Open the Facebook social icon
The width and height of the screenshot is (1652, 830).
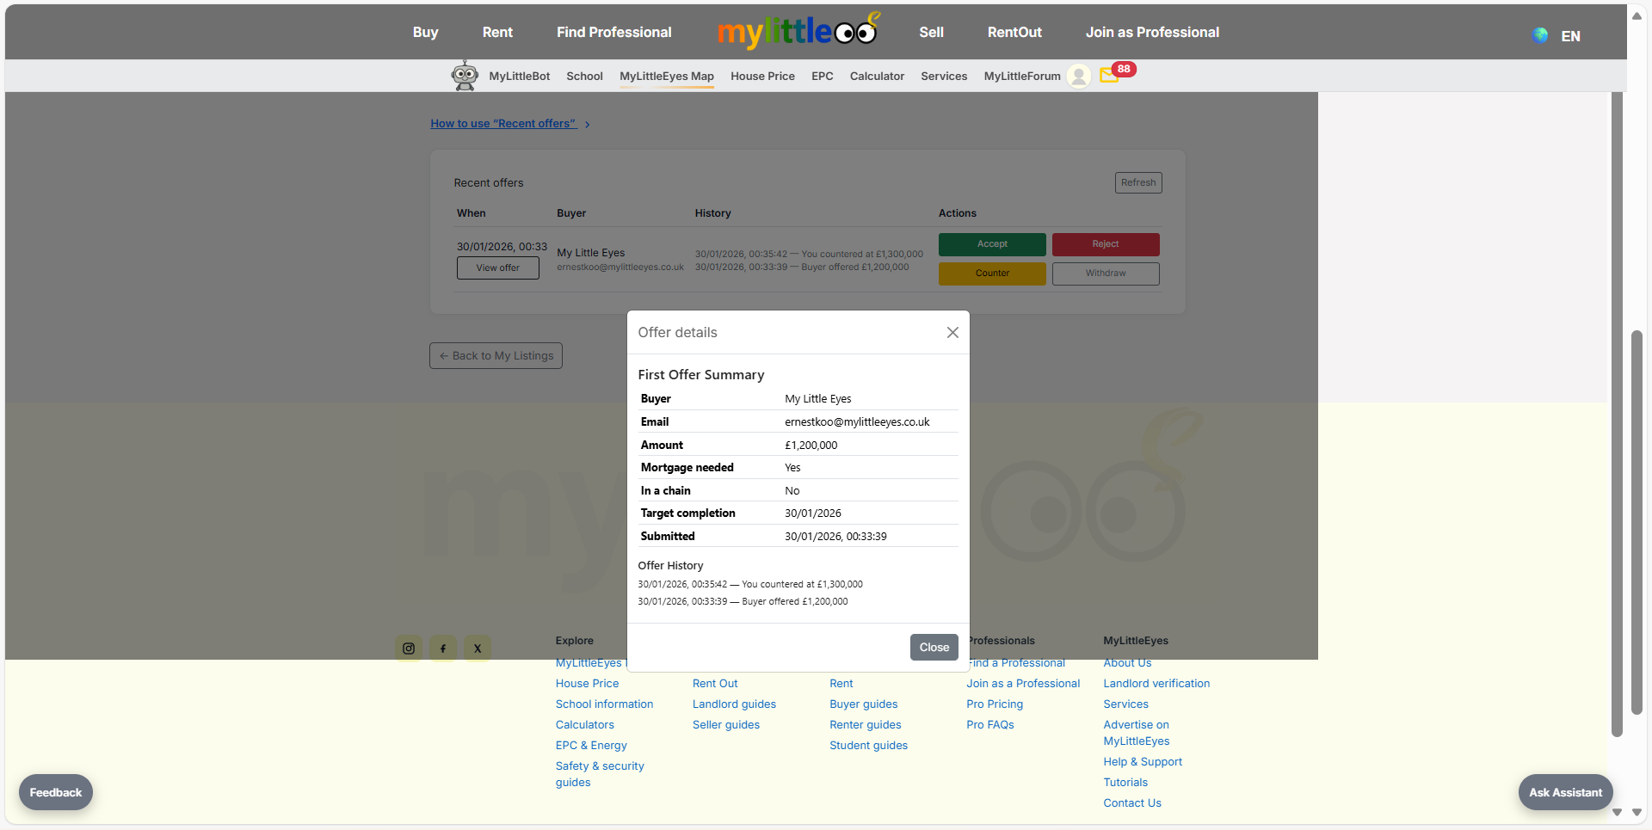(443, 649)
